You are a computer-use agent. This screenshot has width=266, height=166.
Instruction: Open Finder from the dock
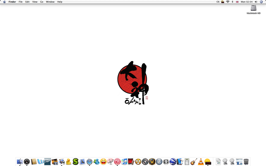tap(20, 162)
